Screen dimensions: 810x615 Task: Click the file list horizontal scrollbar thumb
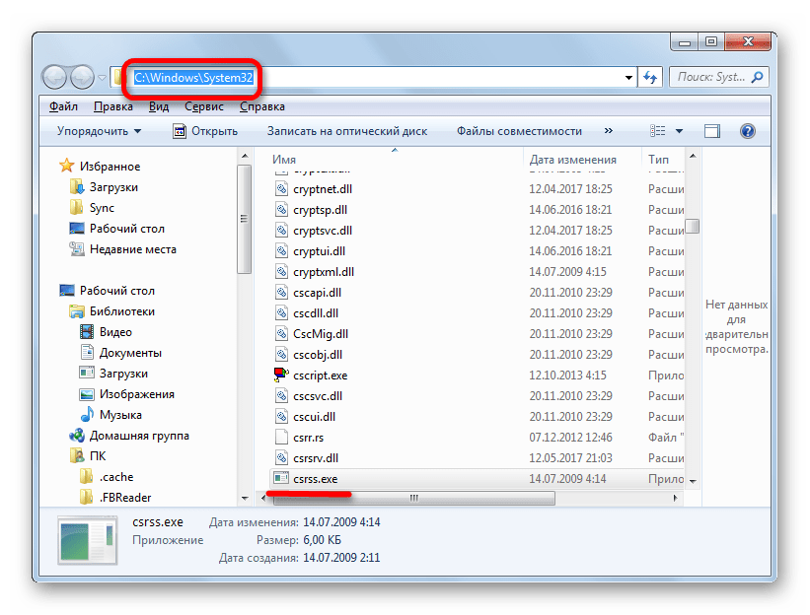coord(413,498)
